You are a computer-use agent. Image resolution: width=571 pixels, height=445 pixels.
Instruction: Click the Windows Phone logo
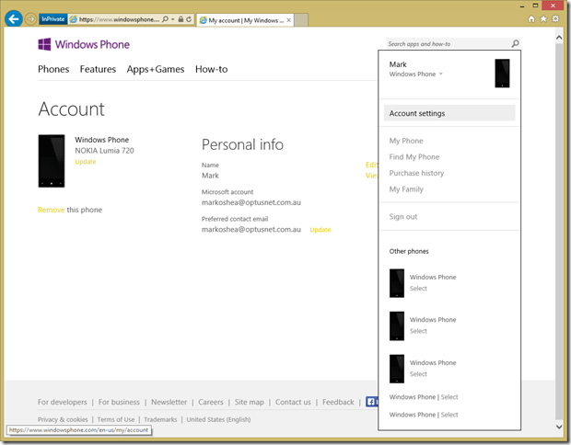(84, 44)
